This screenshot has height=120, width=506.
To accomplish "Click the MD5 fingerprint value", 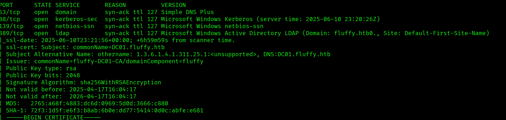I will pos(99,103).
